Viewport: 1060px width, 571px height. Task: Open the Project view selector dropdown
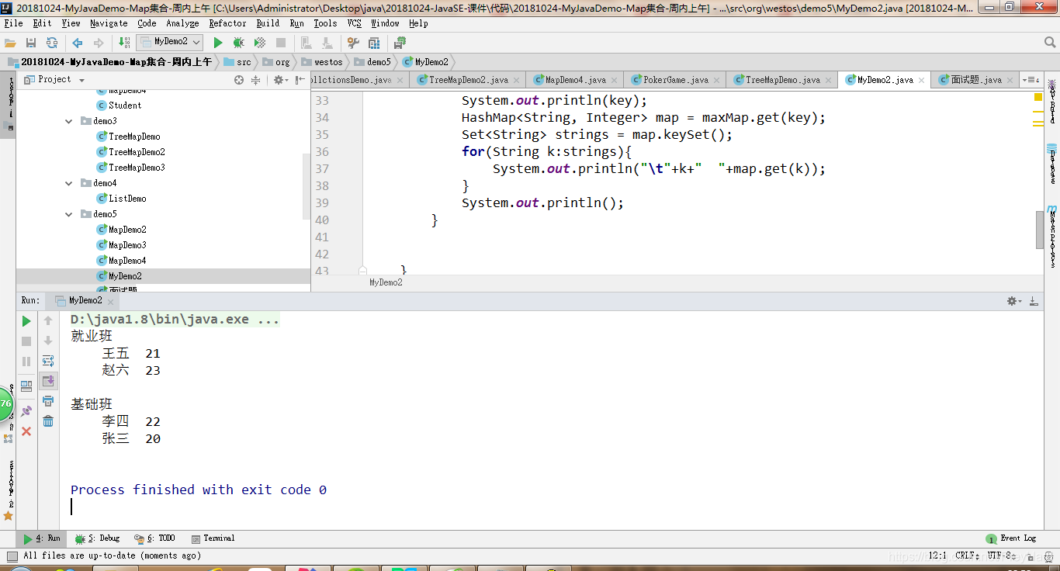pos(54,80)
